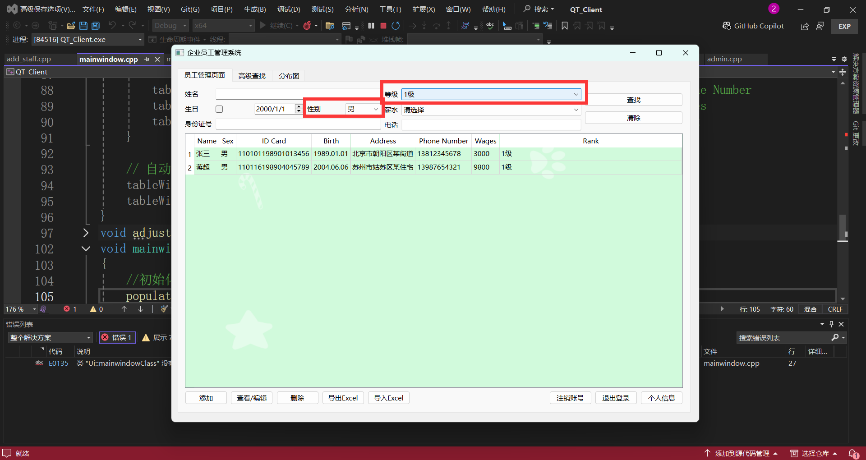Screen dimensions: 866x460
Task: Toggle the 错误 1 error filter
Action: point(117,337)
